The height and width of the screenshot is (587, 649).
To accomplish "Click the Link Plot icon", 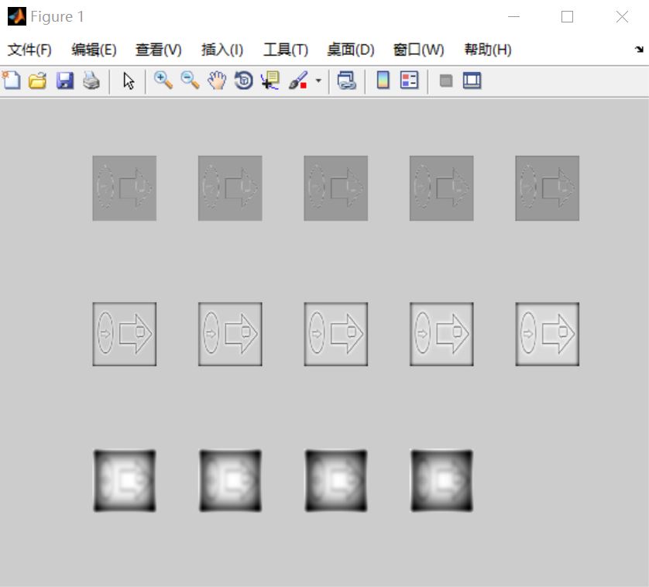I will 345,81.
